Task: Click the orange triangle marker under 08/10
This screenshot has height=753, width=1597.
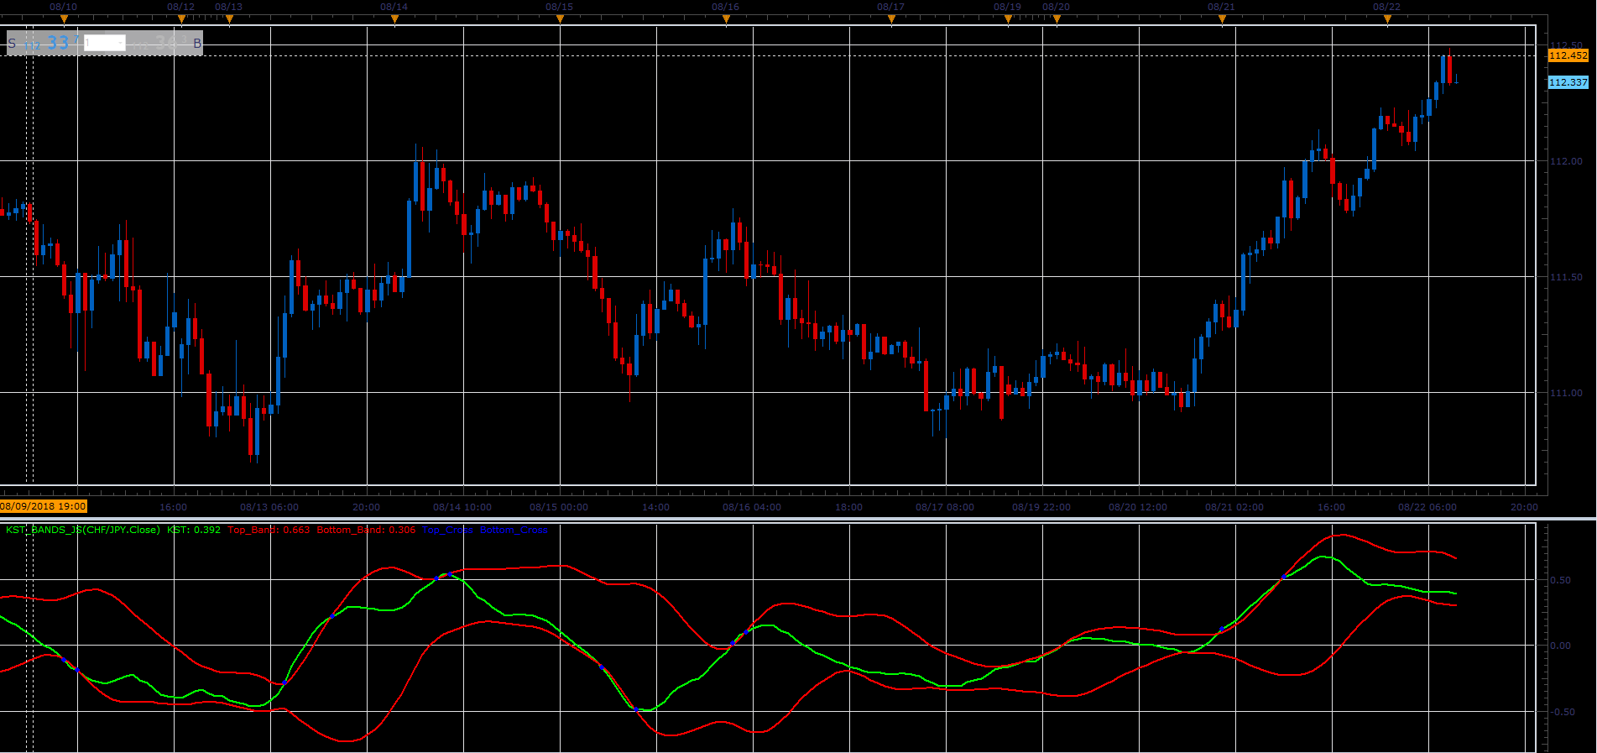Action: 64,19
